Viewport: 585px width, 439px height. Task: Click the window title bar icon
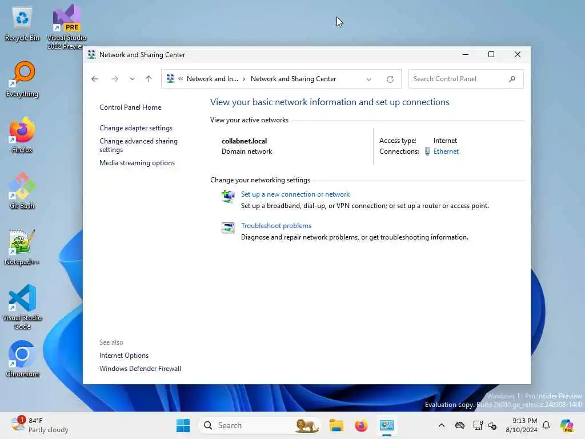[91, 55]
